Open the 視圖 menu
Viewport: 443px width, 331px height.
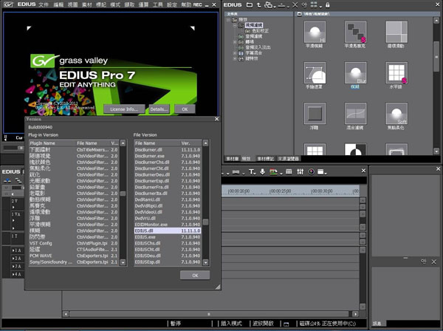tap(72, 5)
